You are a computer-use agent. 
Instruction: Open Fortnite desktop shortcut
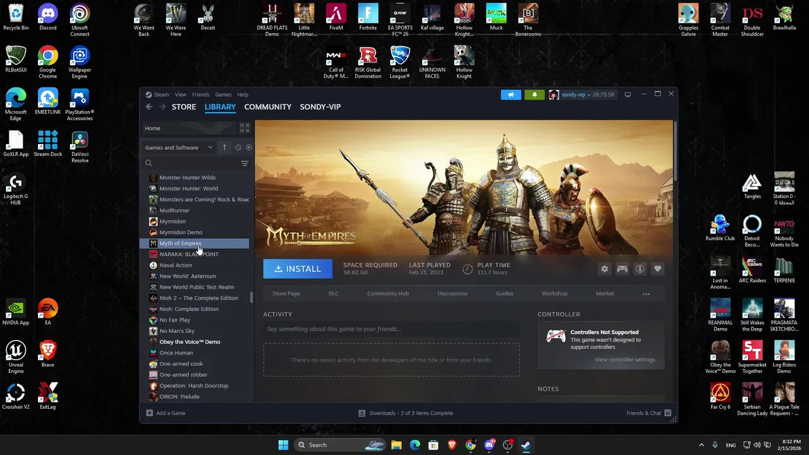[368, 18]
